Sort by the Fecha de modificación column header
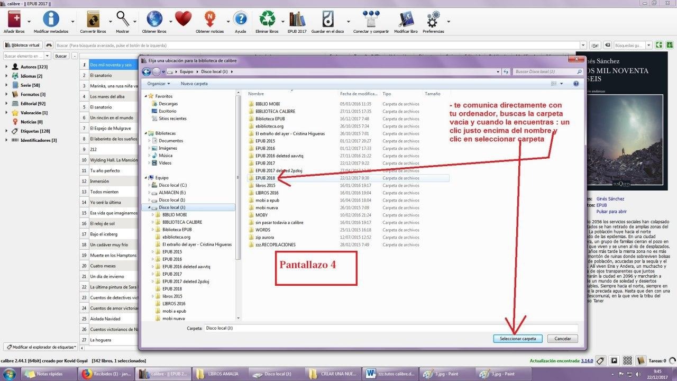The image size is (677, 381). tap(359, 94)
